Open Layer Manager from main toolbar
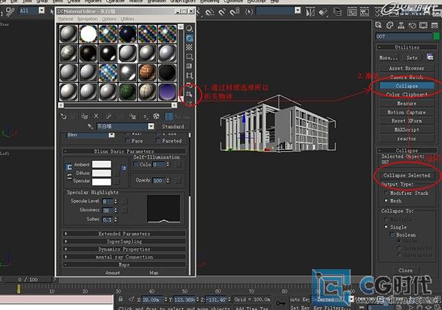Image resolution: width=442 pixels, height=310 pixels. click(x=337, y=12)
